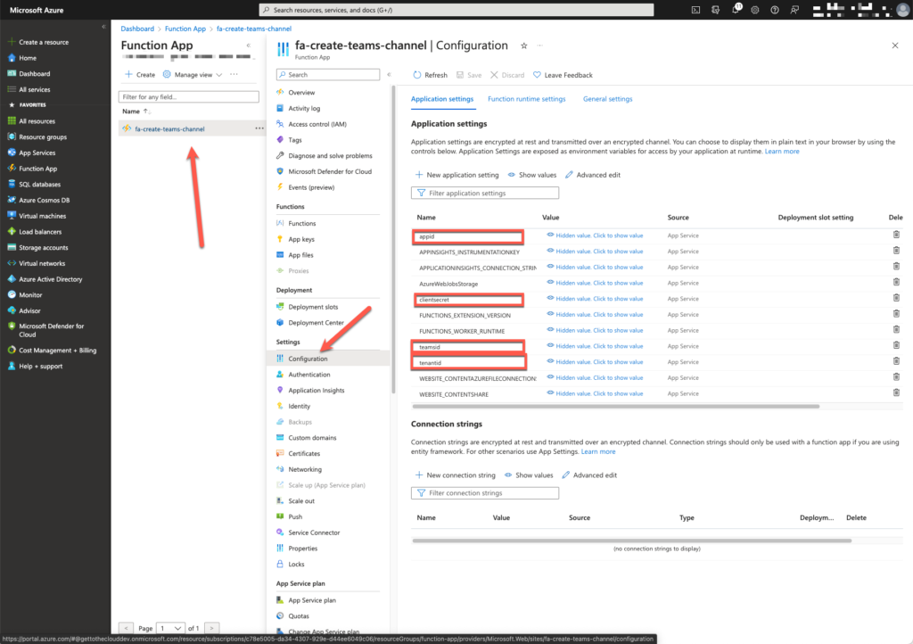The image size is (913, 644).
Task: Click the Refresh button
Action: 431,75
